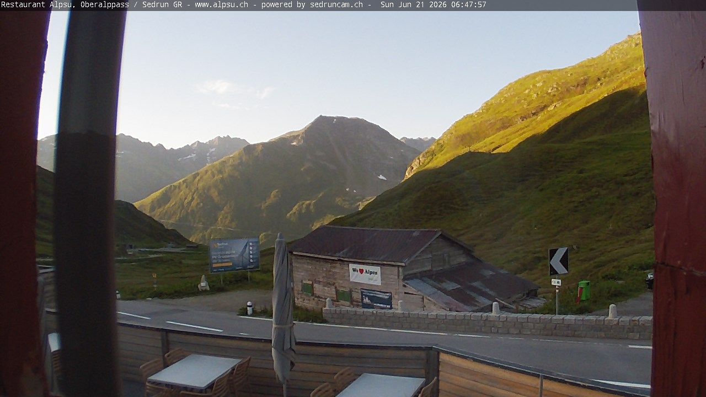Click the 'powered by sedruncam.ch' text
The width and height of the screenshot is (706, 397).
tap(312, 4)
